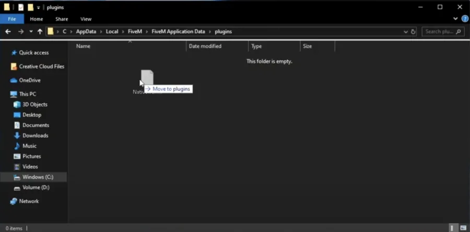This screenshot has width=470, height=232.
Task: Switch to the View ribbon tab
Action: [x=86, y=19]
